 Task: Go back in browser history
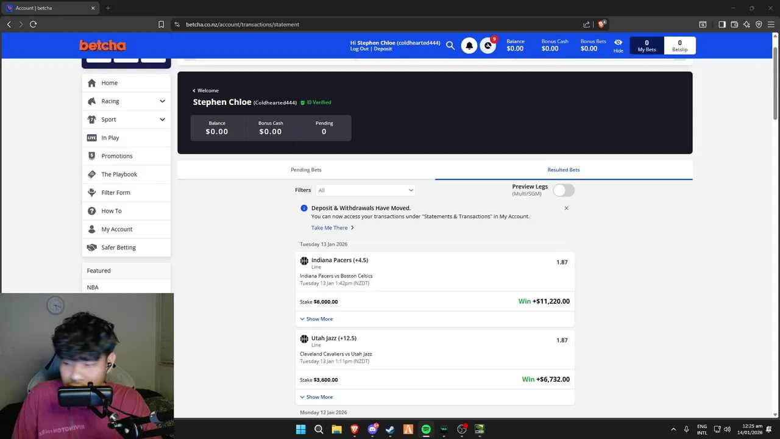pos(9,24)
